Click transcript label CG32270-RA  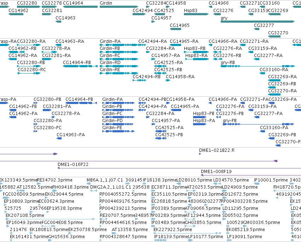click(282, 91)
